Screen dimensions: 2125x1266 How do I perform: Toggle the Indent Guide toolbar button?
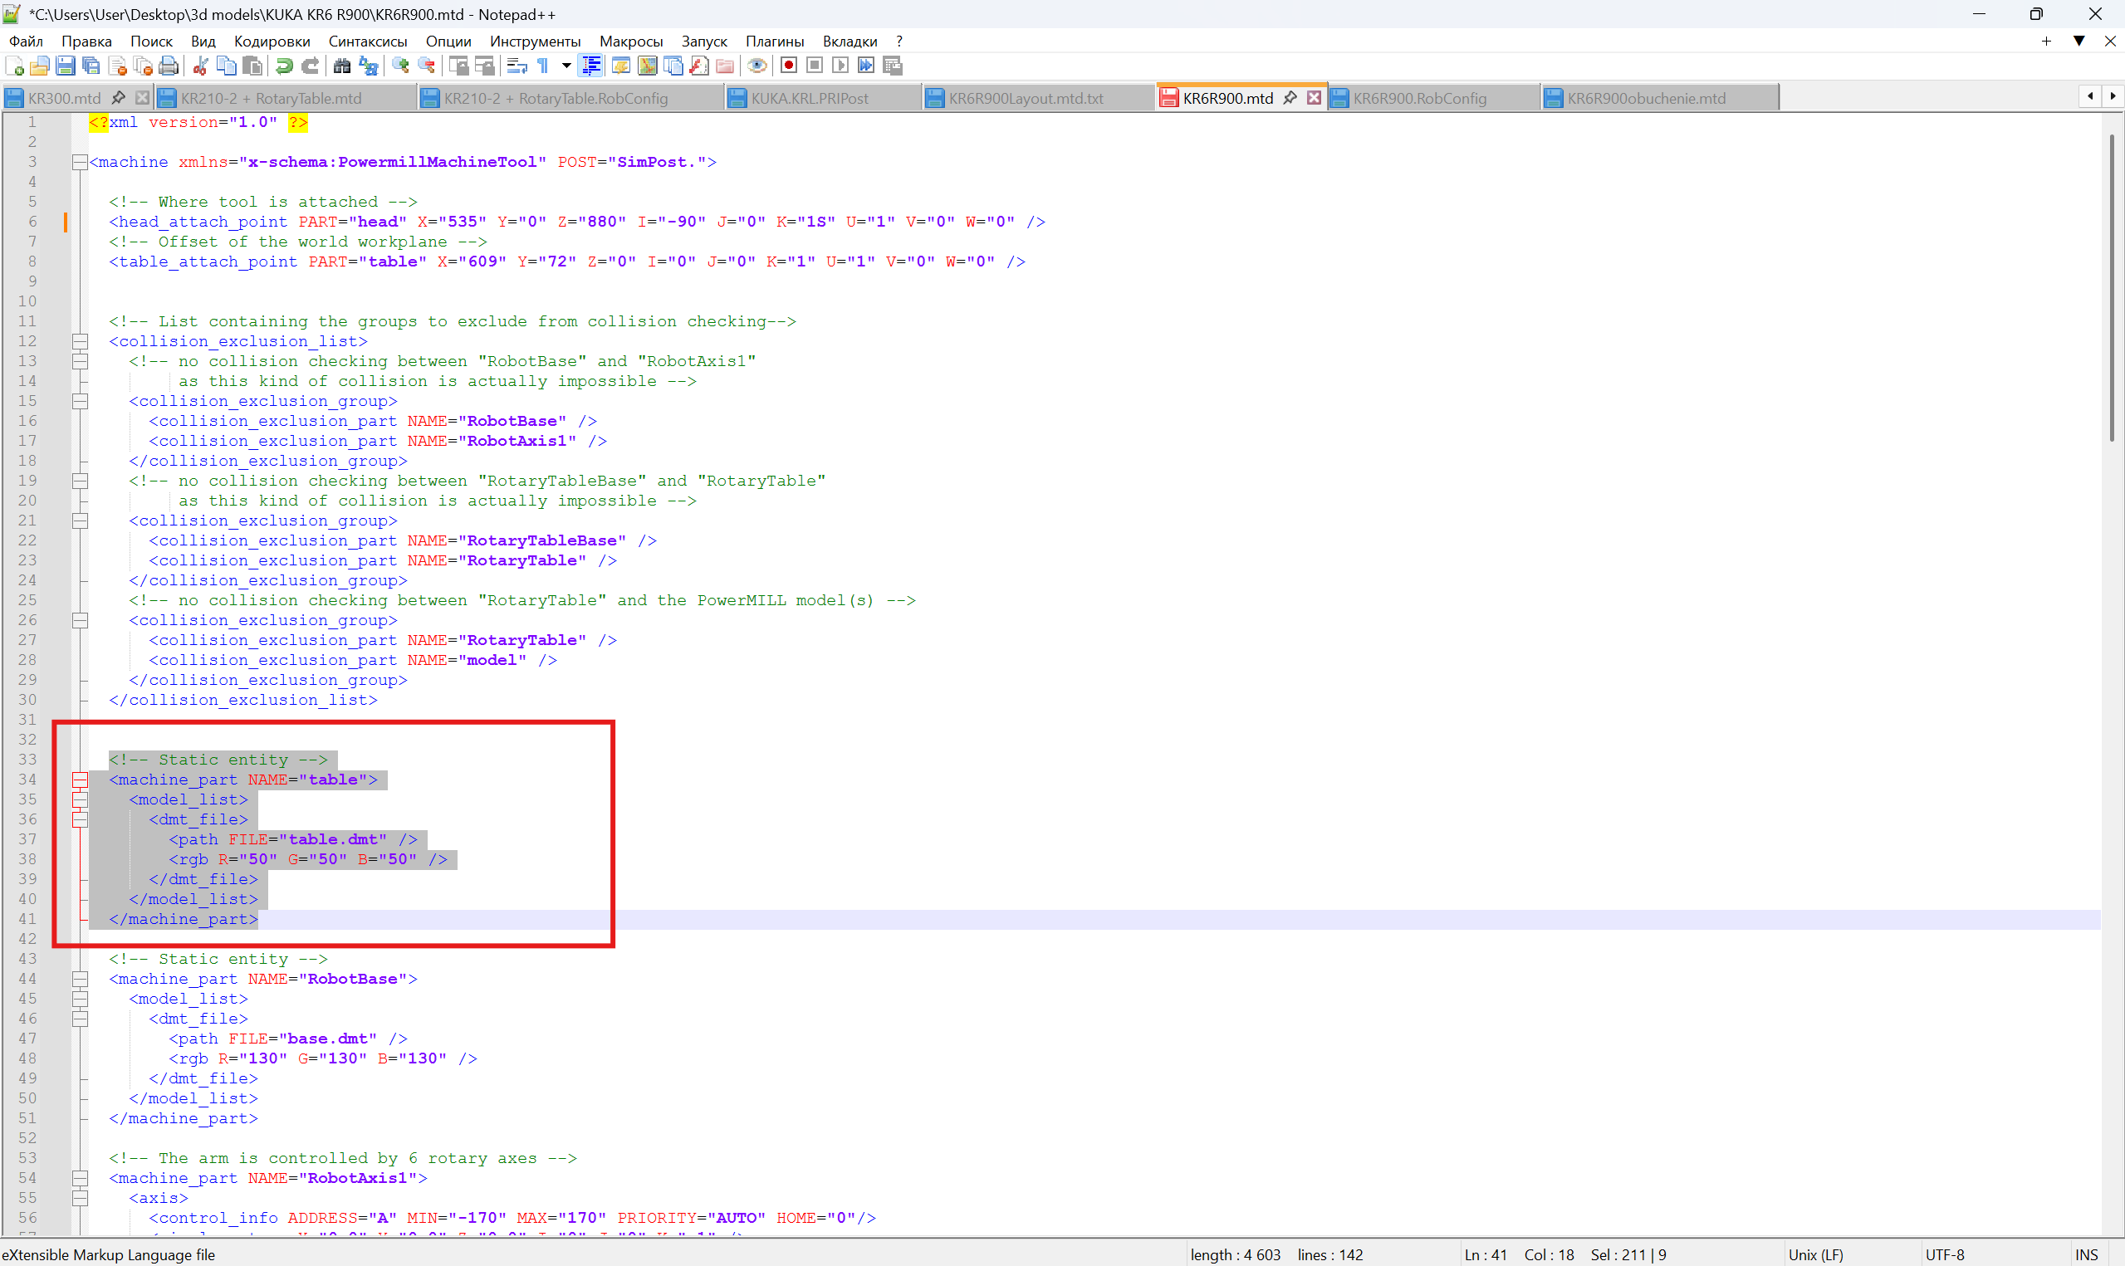590,66
